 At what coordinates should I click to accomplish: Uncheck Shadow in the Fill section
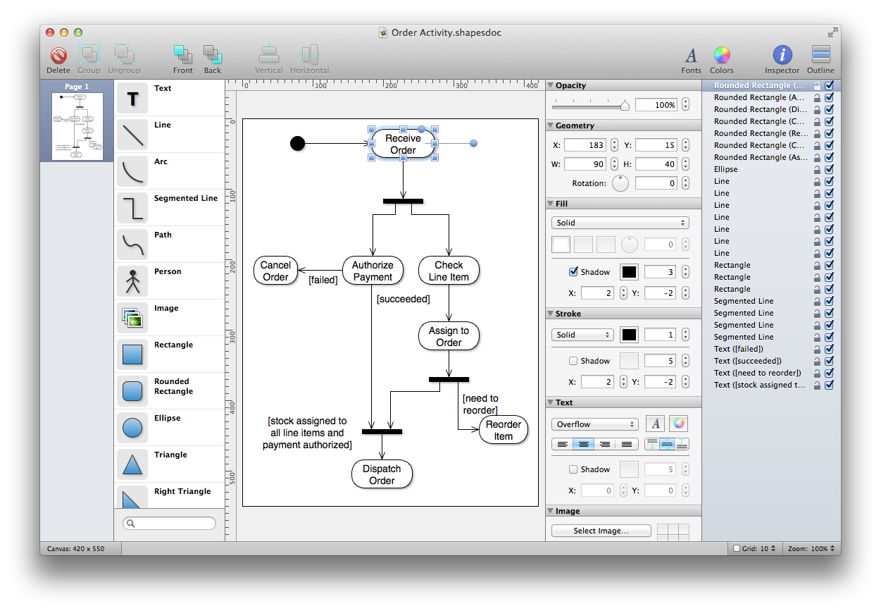pos(573,271)
